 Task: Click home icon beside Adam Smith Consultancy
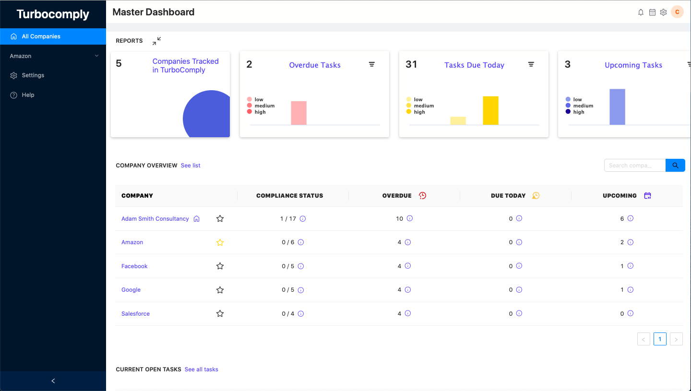pos(196,219)
